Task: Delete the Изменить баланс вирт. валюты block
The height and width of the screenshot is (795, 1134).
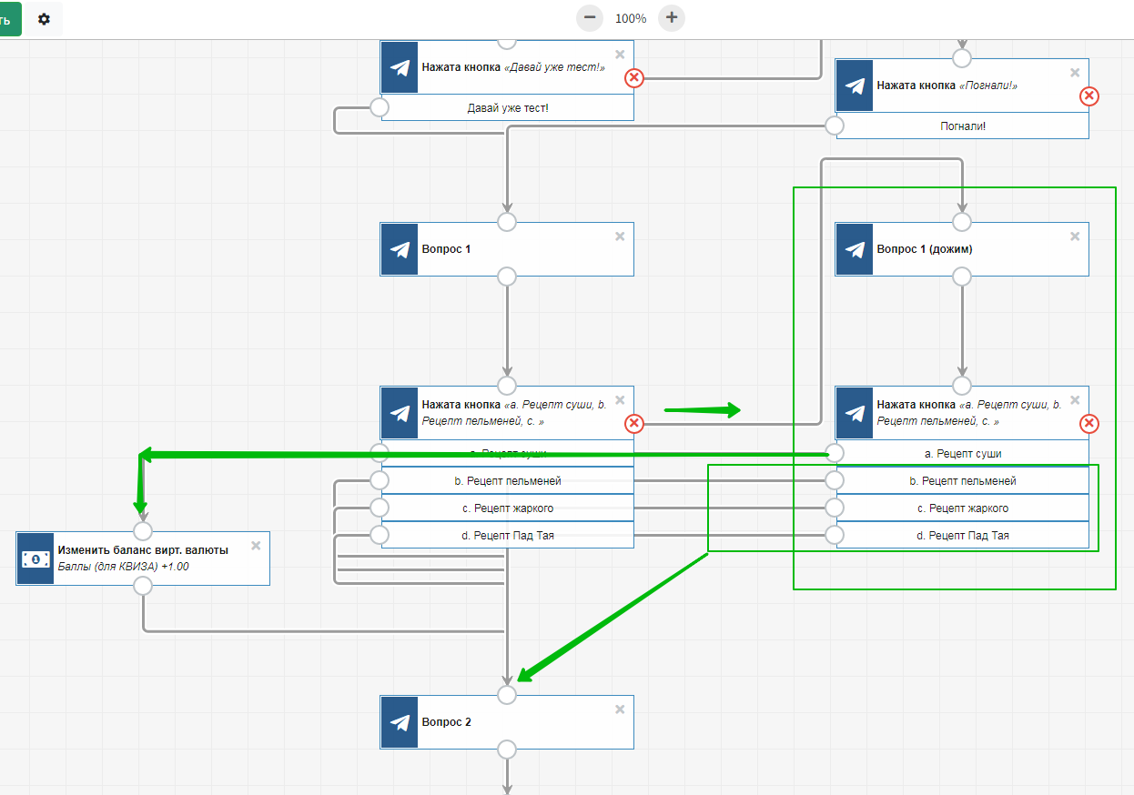Action: pyautogui.click(x=256, y=546)
